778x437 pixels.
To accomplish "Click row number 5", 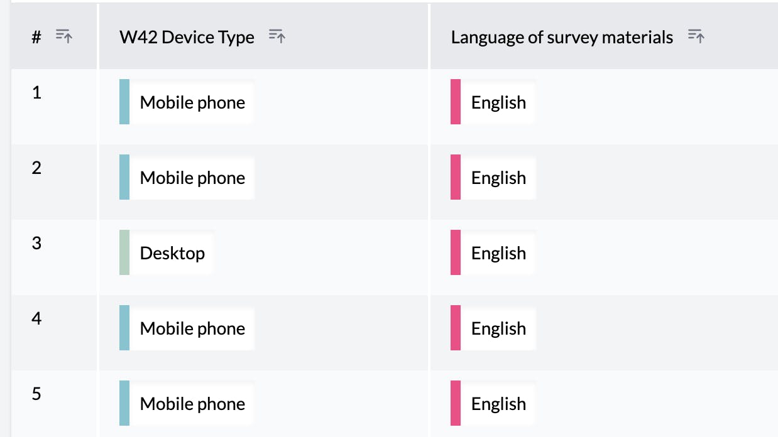I will (x=36, y=394).
